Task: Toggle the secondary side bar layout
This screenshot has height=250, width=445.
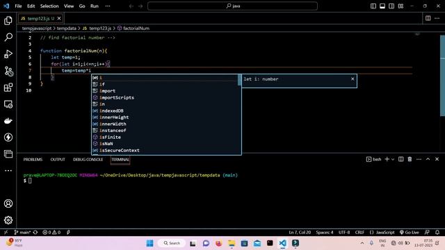Action: tap(391, 6)
